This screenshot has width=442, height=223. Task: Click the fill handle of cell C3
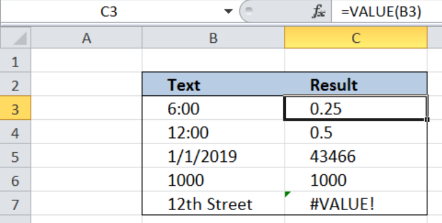[427, 120]
